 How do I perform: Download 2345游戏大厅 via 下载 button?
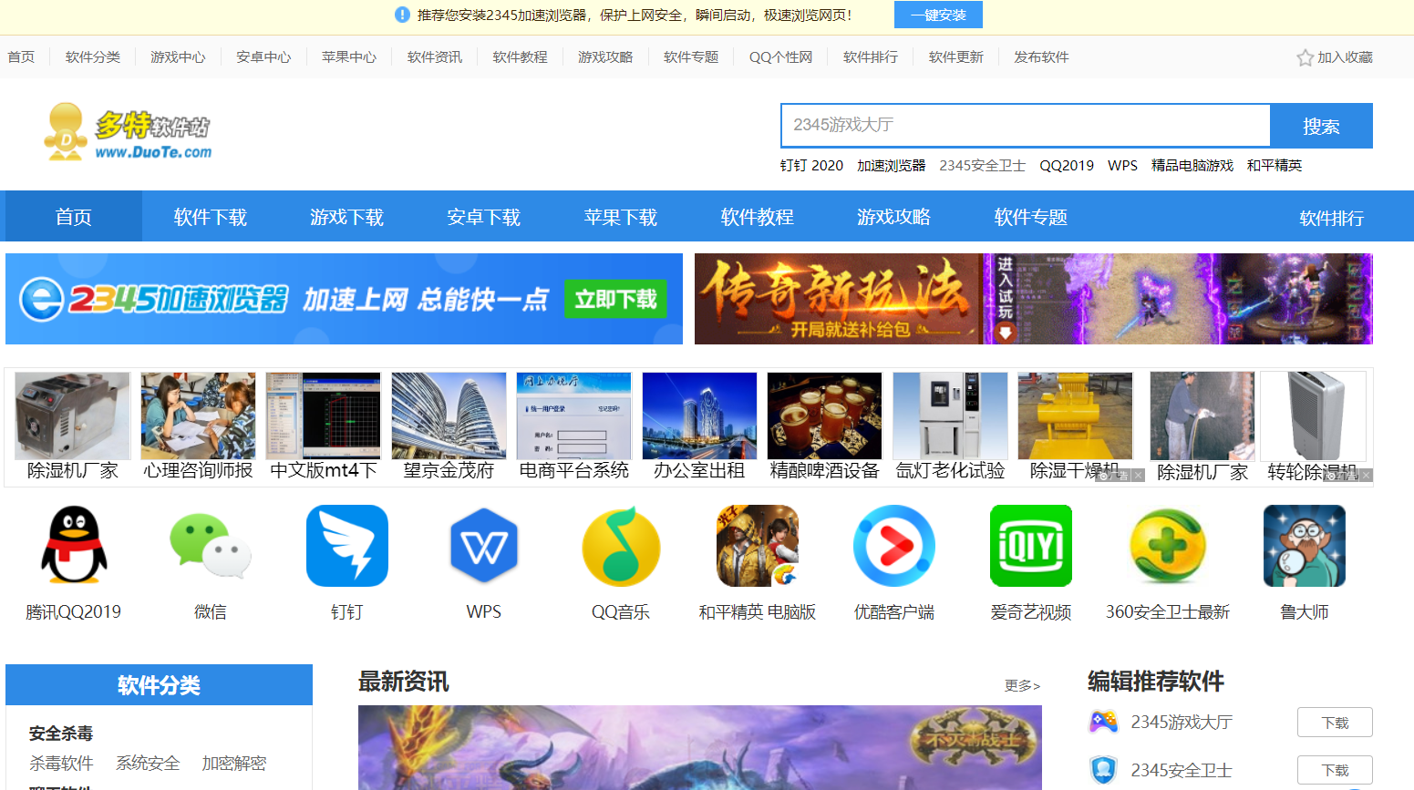1335,723
